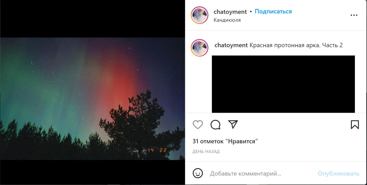This screenshot has width=367, height=185.
Task: Click the blacked-out caption block
Action: 283,84
